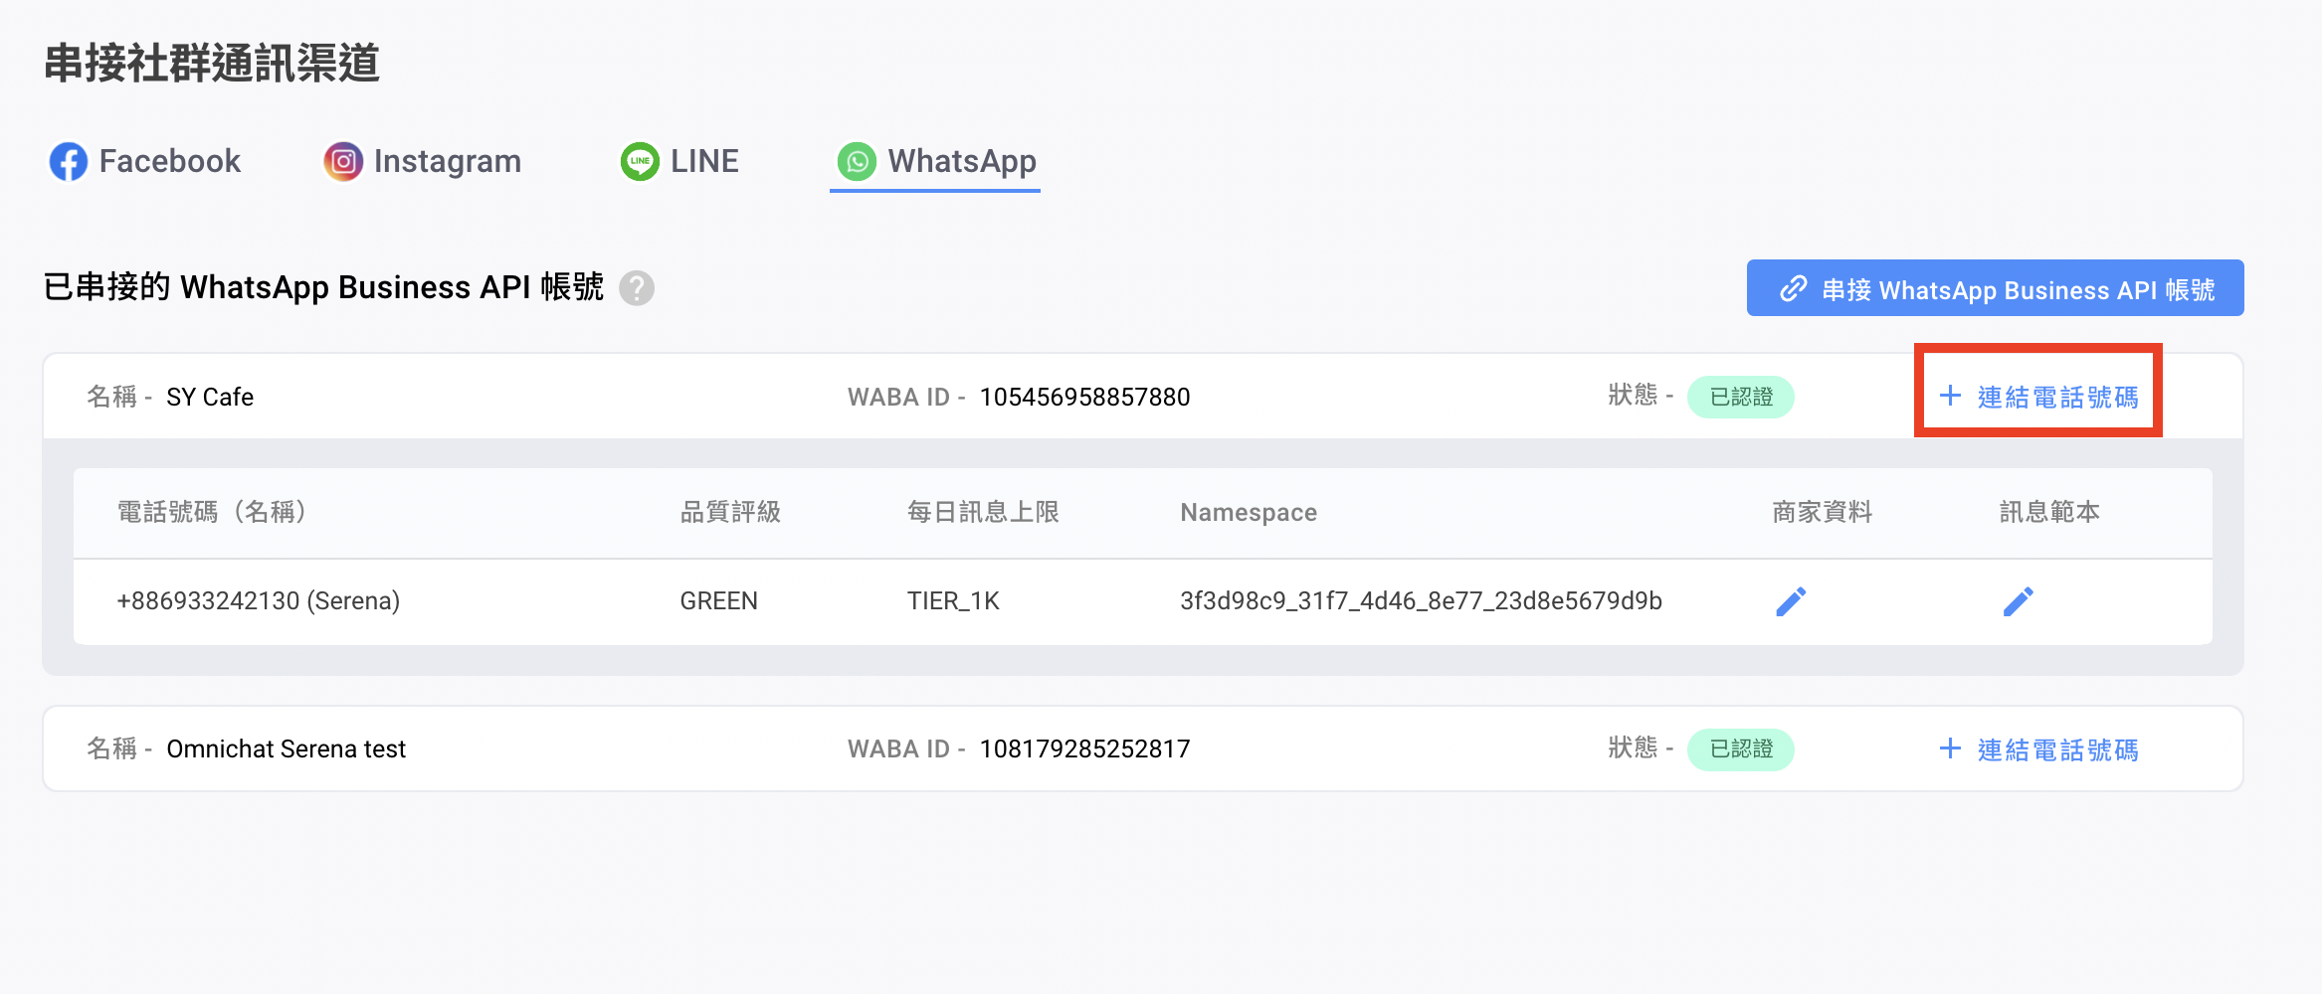Click 連結電話號碼 link for SY Cafe
Screen dimensions: 2322x994
click(x=2057, y=398)
